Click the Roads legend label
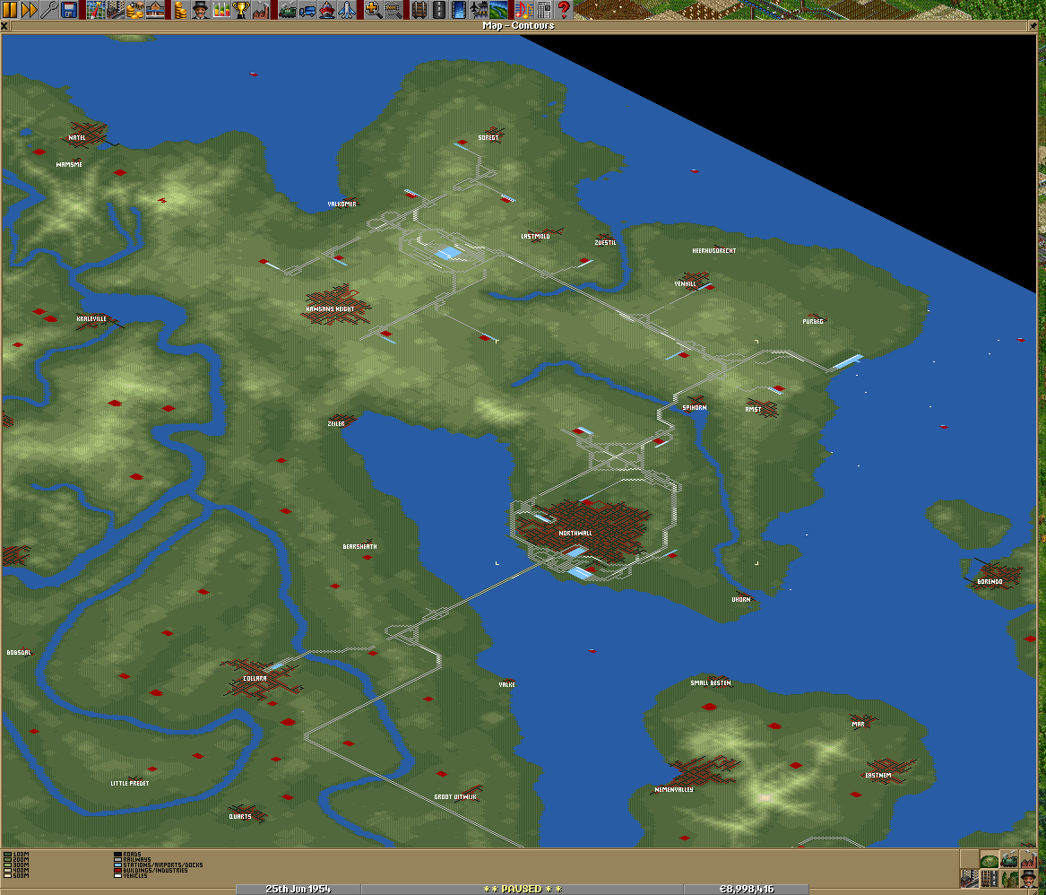The height and width of the screenshot is (895, 1046). [132, 855]
